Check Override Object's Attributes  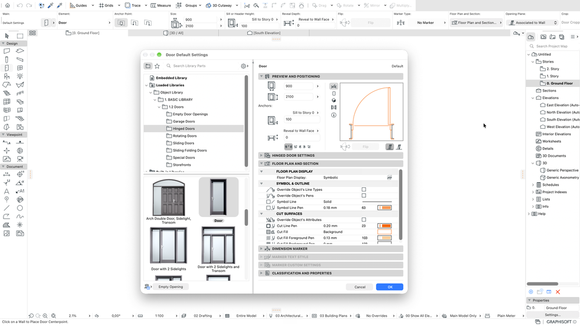(x=363, y=219)
